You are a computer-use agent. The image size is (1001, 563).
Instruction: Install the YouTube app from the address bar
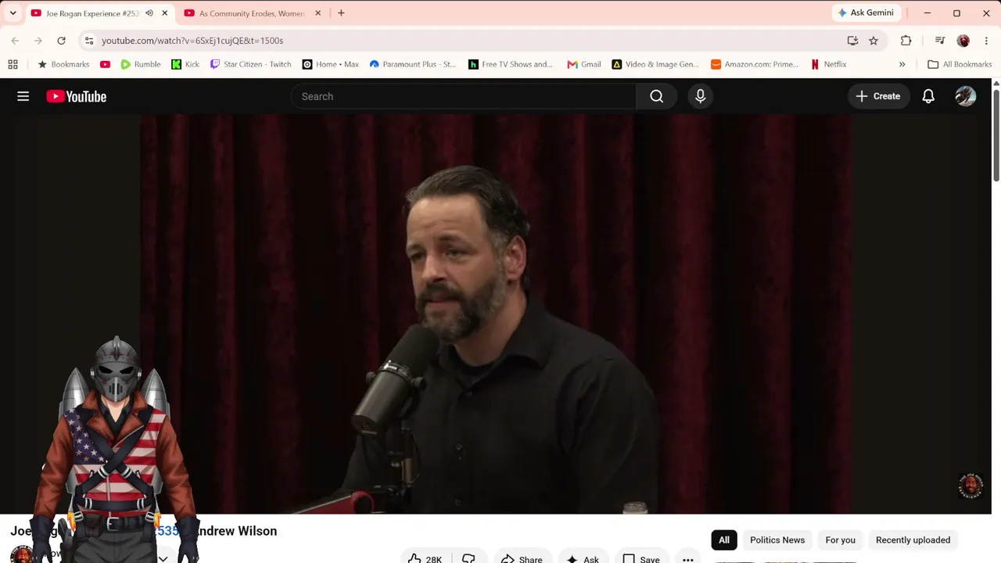[852, 41]
